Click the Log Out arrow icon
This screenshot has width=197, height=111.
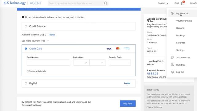(172, 72)
